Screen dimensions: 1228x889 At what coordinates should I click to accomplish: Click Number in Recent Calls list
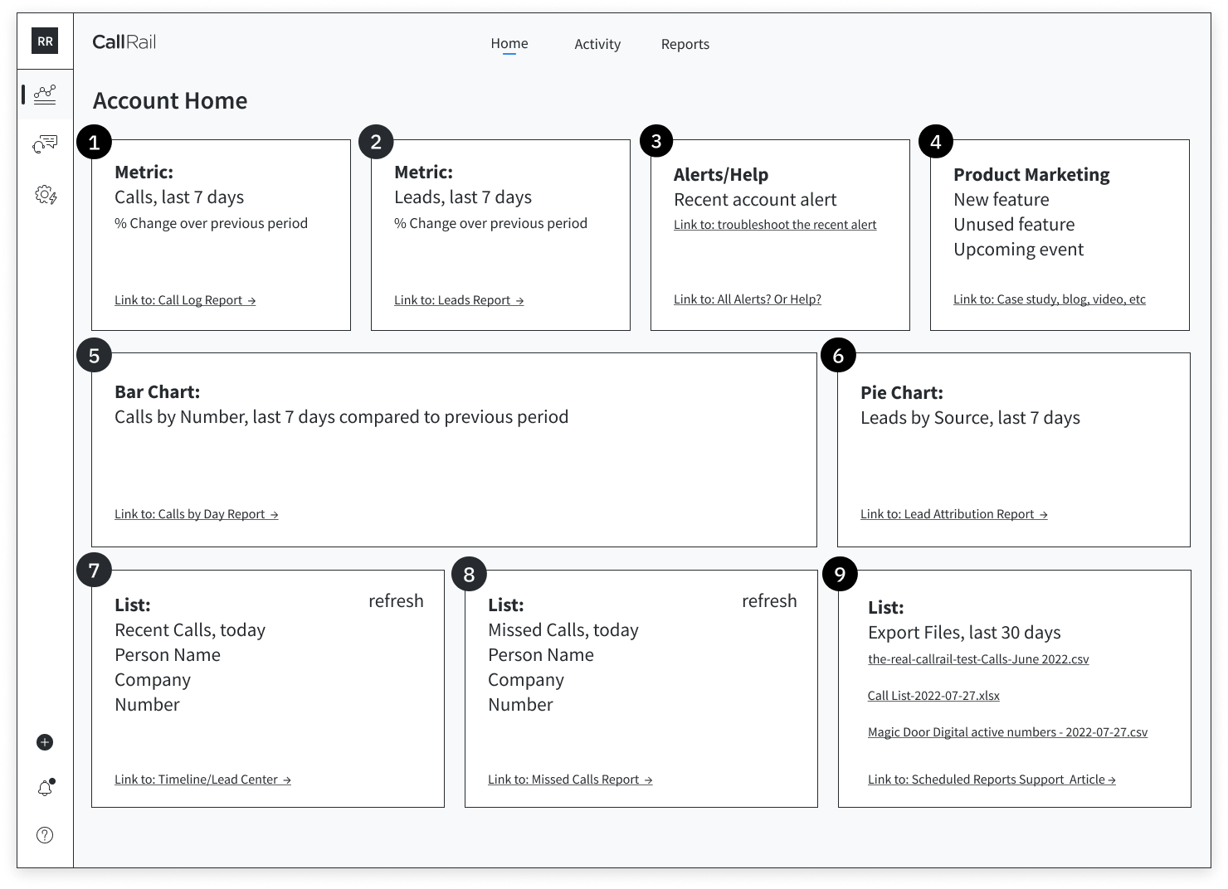pos(147,705)
